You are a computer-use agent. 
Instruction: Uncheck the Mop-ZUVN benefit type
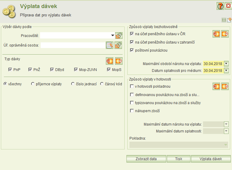[x=76, y=69]
